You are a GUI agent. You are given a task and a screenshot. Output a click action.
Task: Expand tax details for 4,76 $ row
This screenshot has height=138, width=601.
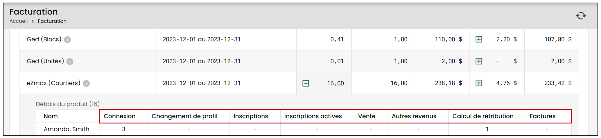click(479, 83)
